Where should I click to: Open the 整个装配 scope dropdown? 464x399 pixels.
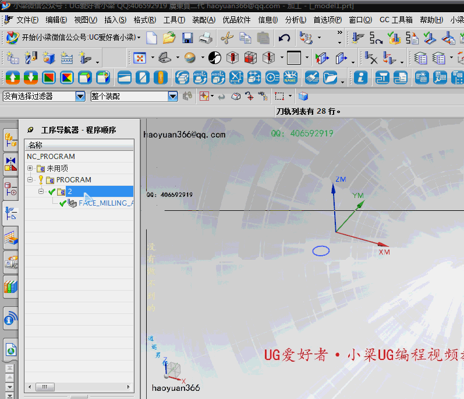pos(173,96)
